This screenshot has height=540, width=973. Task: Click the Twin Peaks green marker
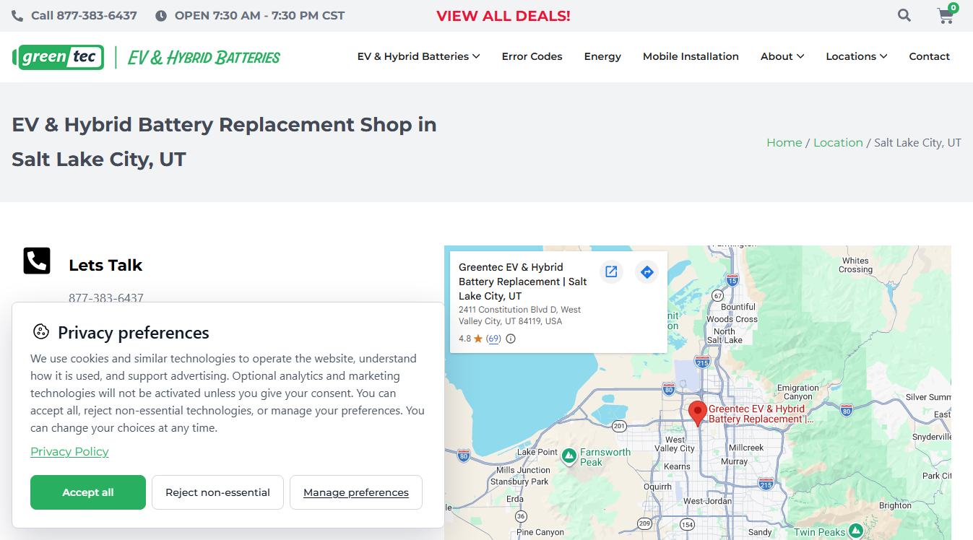coord(856,531)
